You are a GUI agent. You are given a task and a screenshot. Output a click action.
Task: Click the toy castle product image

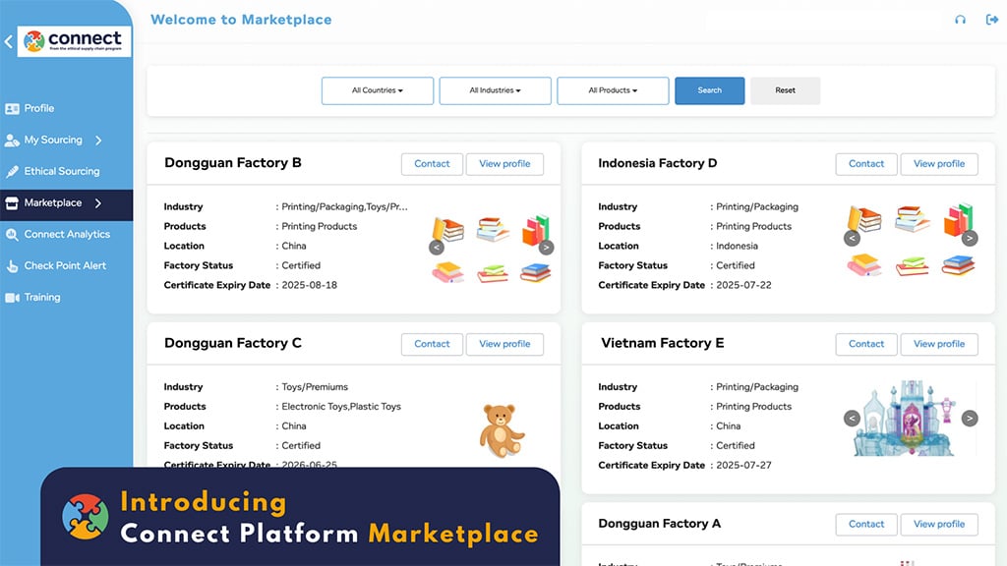[906, 419]
